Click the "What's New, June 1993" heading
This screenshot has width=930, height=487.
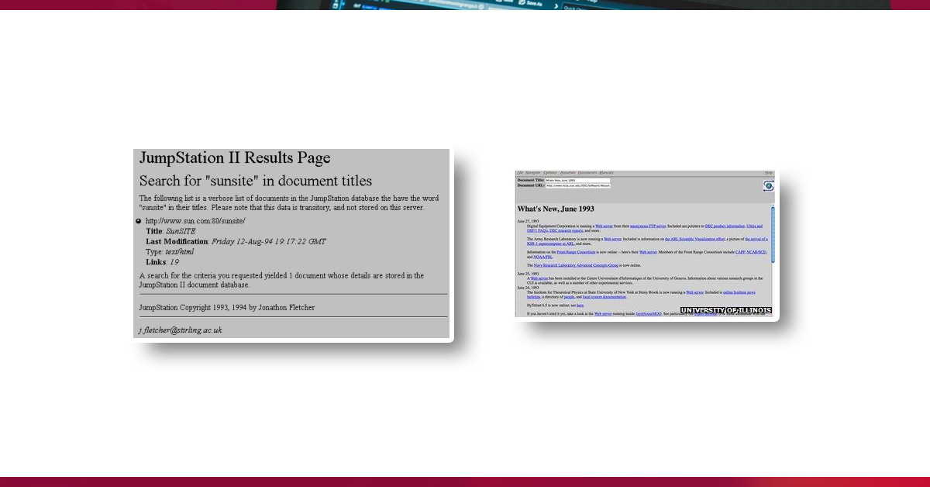click(556, 209)
